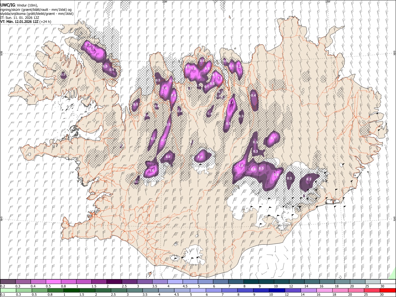Click the 4.5 label under the top legend row
This screenshot has height=297, width=396.
click(x=185, y=286)
